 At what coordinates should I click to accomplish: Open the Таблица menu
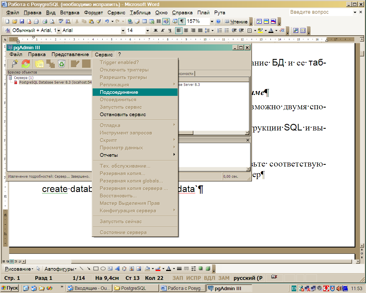(140, 13)
